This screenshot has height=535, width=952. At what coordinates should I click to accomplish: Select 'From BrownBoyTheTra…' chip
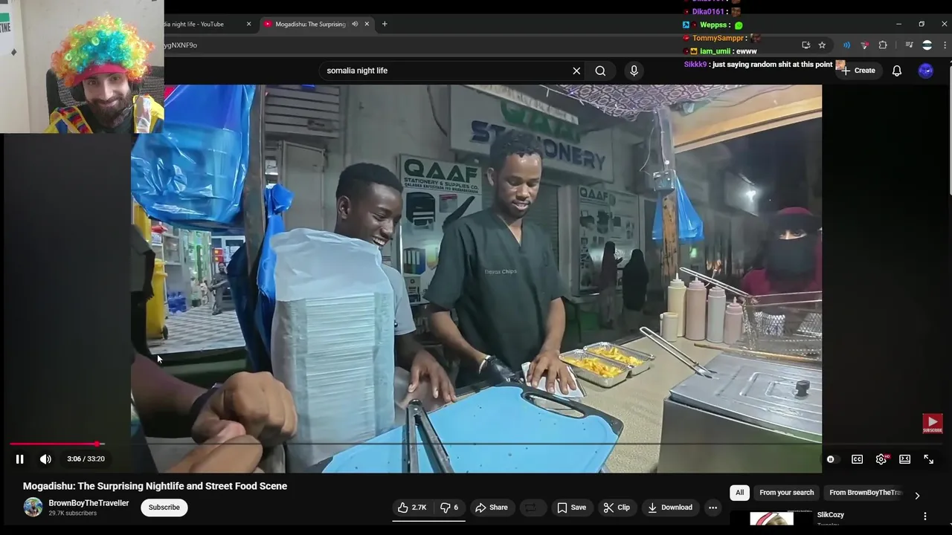point(865,493)
